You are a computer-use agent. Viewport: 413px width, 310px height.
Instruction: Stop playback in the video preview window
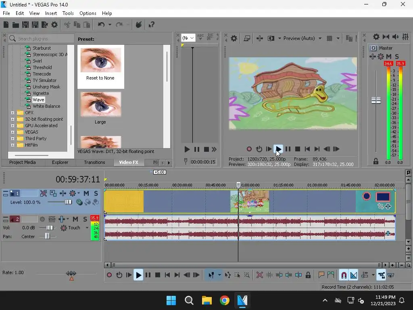pos(298,149)
